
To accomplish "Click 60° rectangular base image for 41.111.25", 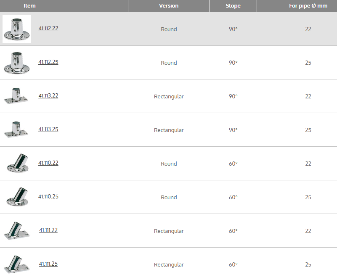I will (17, 264).
